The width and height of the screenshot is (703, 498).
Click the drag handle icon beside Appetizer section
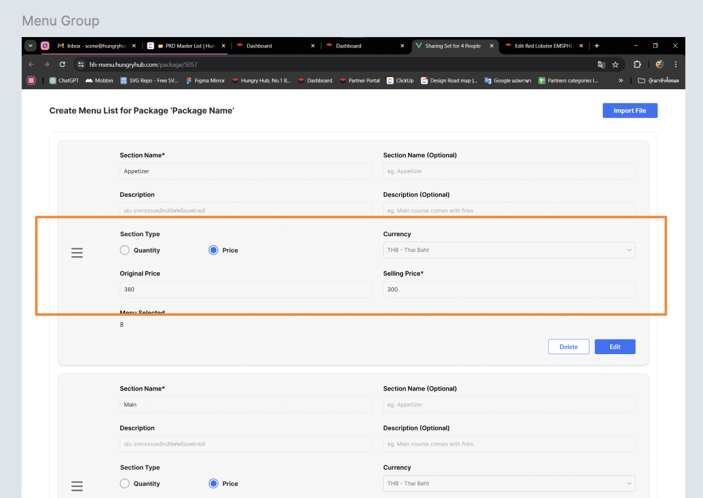77,253
